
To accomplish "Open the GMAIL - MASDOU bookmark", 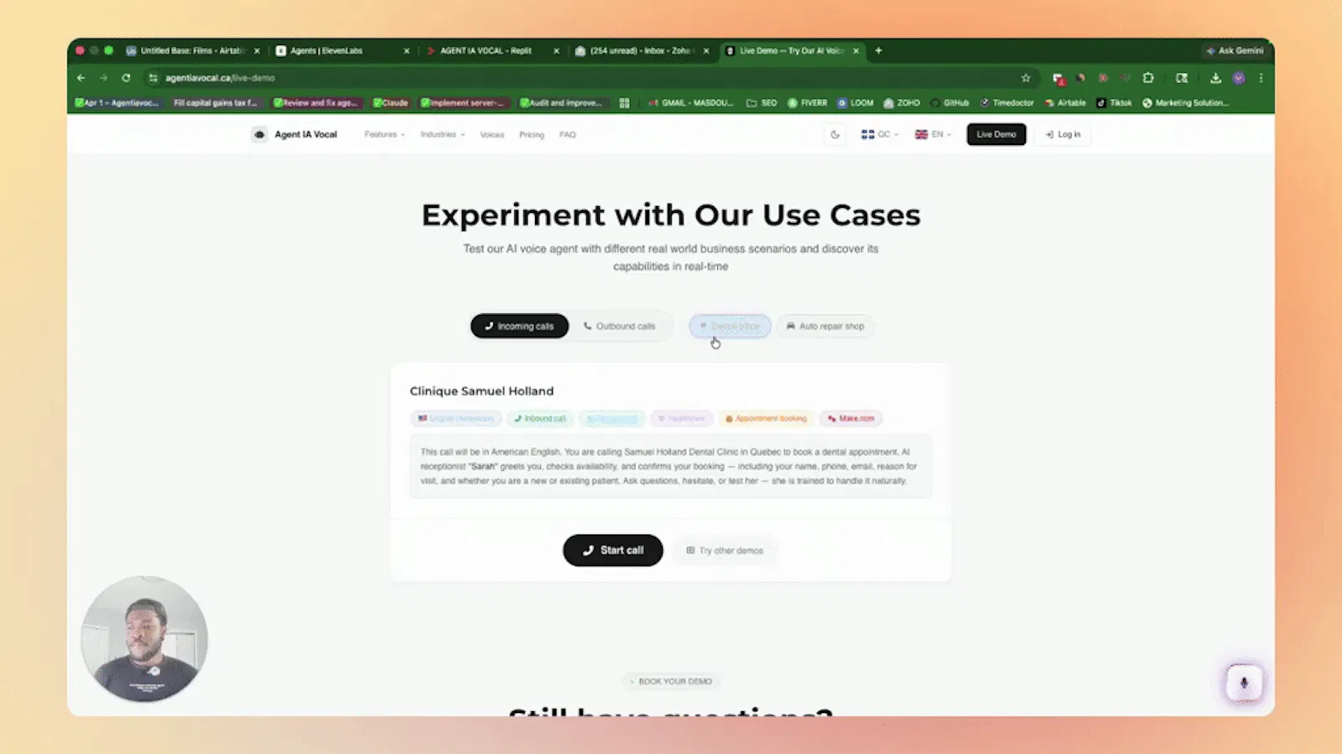I will point(691,103).
